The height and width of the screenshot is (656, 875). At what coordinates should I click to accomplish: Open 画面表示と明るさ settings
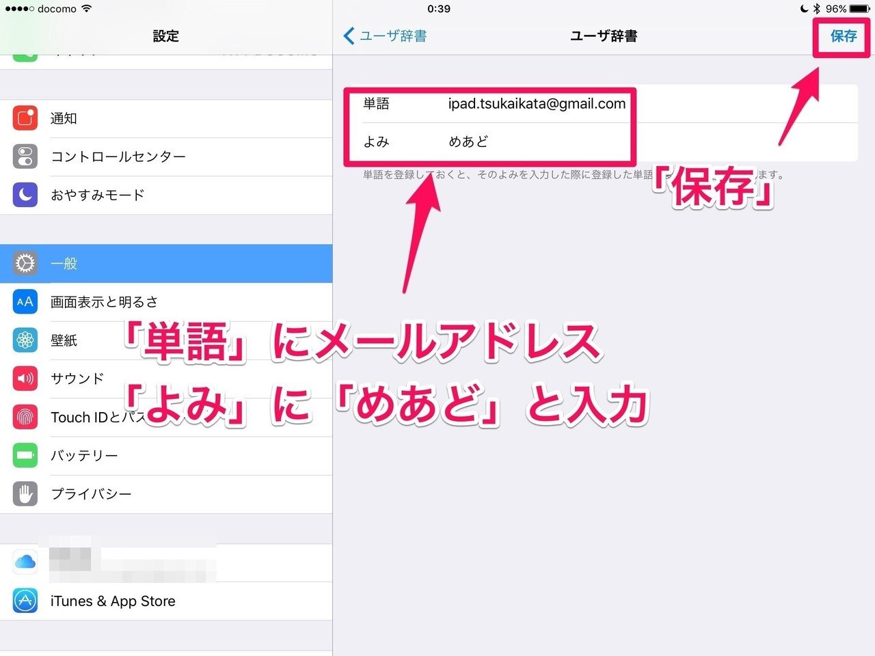tap(166, 301)
